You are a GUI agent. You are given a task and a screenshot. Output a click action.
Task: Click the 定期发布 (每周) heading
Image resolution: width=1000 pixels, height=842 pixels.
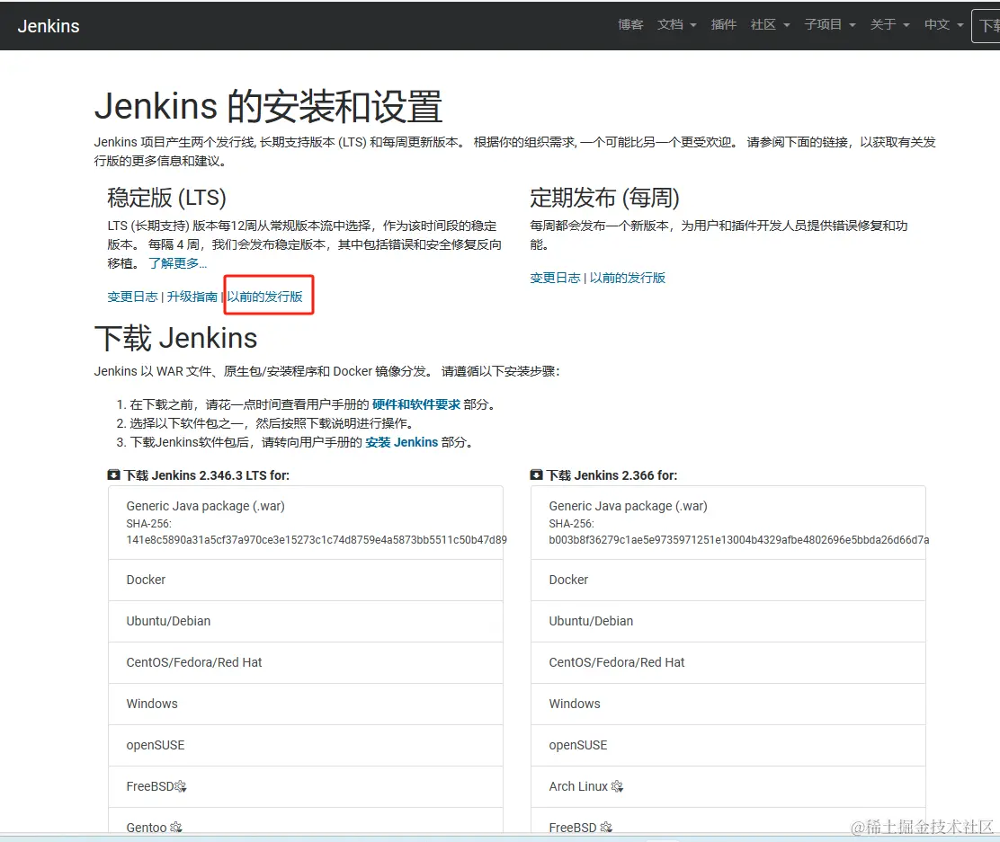[604, 198]
